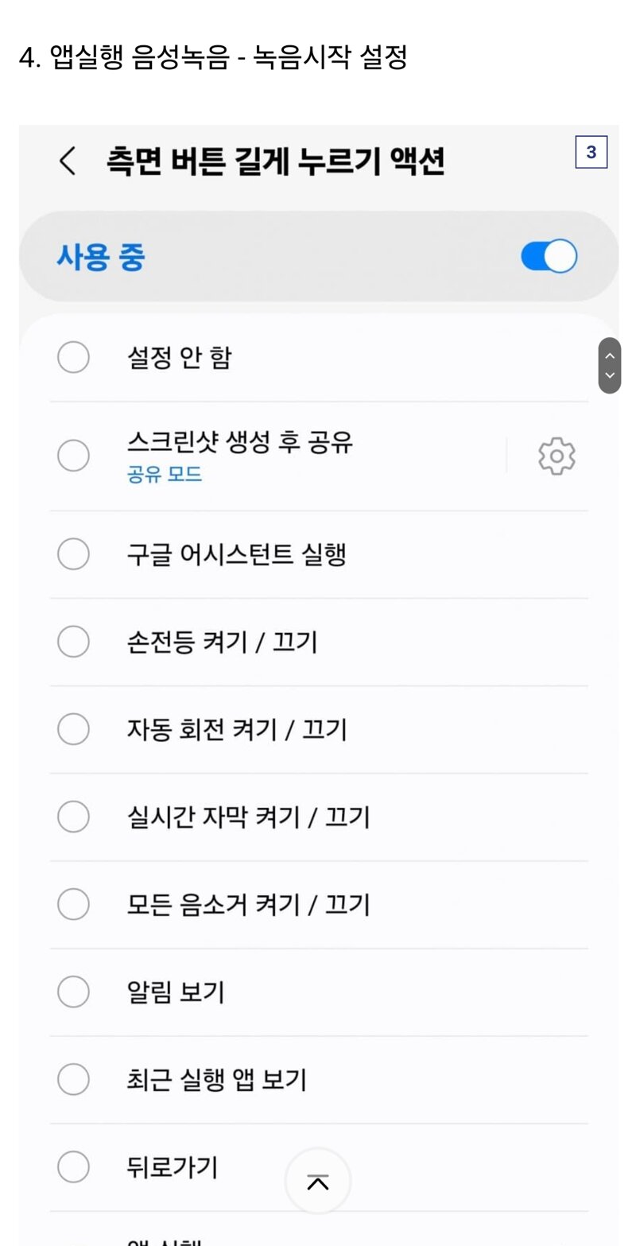The height and width of the screenshot is (1246, 636).
Task: Turn off the 사용 중 toggle switch
Action: pyautogui.click(x=549, y=257)
